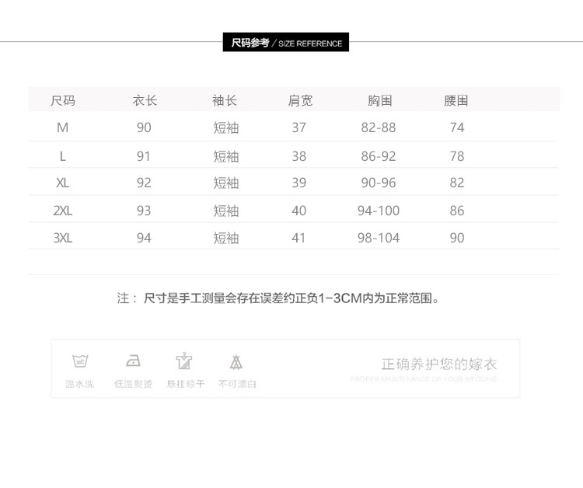Click the 低温熨烫 label

point(133,384)
